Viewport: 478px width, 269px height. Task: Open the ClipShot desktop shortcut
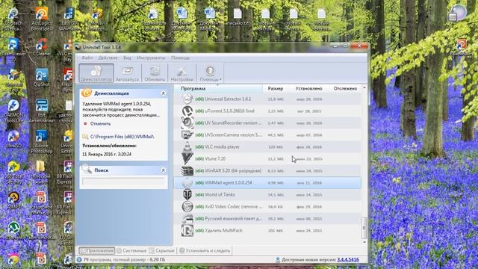(42, 78)
